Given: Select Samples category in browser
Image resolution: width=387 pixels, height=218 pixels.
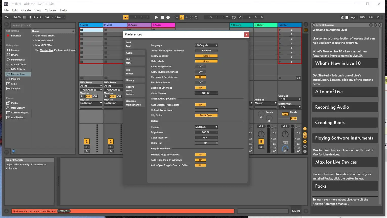Looking at the screenshot, I should pyautogui.click(x=16, y=88).
